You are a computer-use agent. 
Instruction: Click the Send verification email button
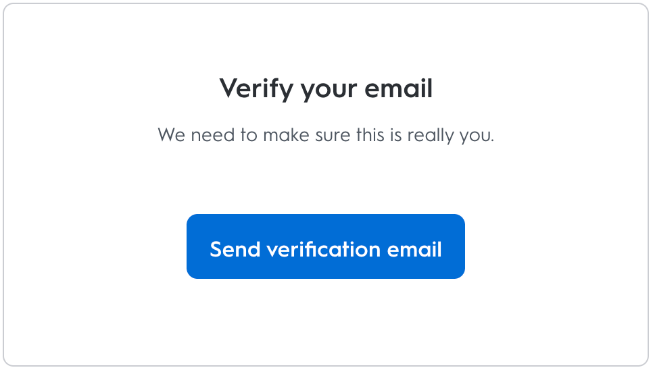point(325,246)
